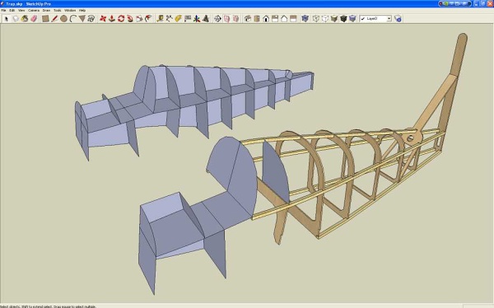Activate the Rectangle drawing tool
494x308 pixels.
[45, 19]
